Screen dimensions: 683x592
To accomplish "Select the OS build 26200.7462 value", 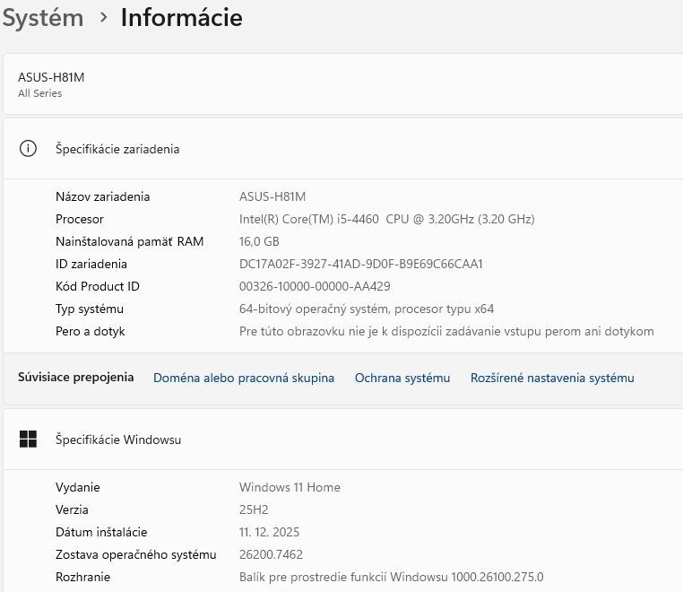I will point(271,554).
